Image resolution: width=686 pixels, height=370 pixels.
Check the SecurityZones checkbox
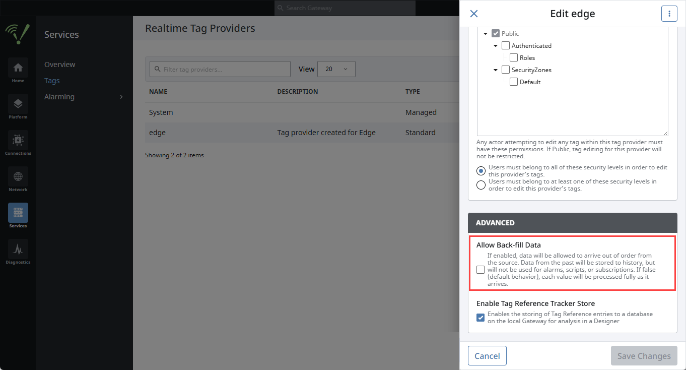(x=506, y=70)
